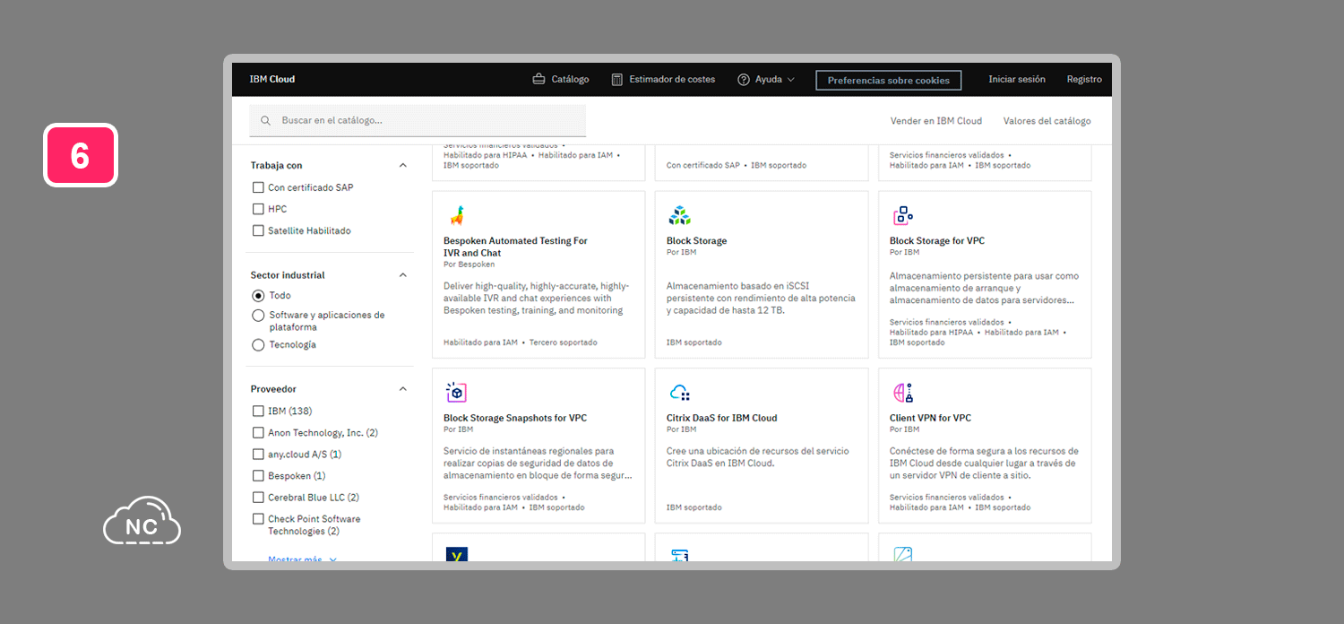The image size is (1344, 624).
Task: Check the Con certificado SAP checkbox
Action: [258, 187]
